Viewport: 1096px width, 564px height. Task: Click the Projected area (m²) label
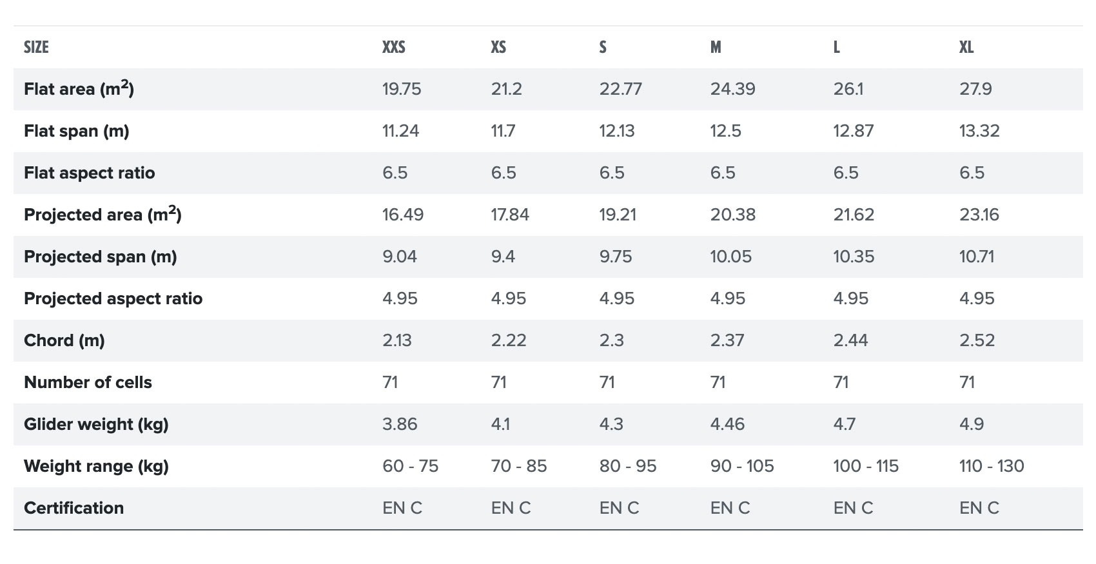point(103,215)
